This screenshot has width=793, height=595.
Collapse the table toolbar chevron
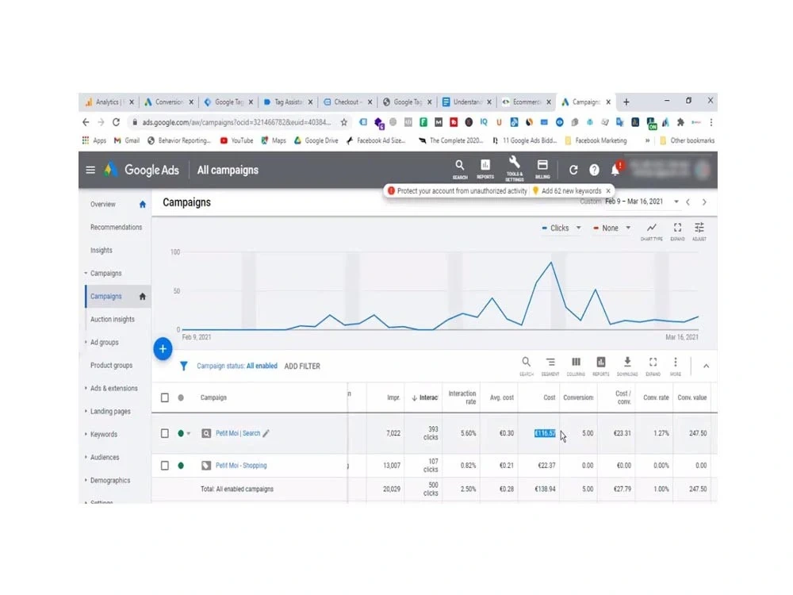(x=706, y=366)
